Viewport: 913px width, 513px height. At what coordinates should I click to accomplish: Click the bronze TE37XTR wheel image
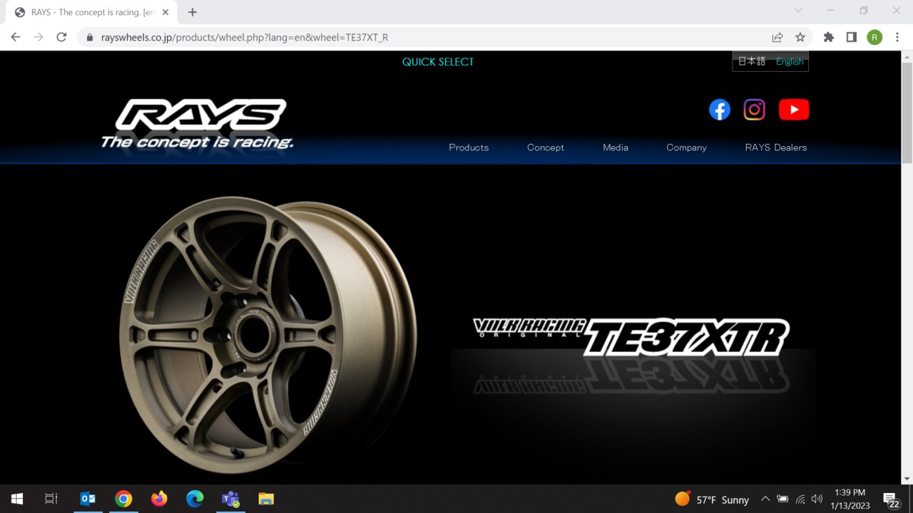(267, 335)
